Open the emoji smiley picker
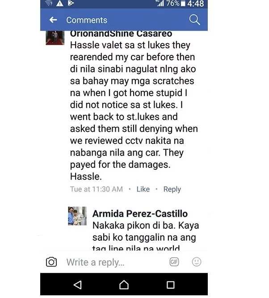The height and width of the screenshot is (298, 269). click(197, 262)
